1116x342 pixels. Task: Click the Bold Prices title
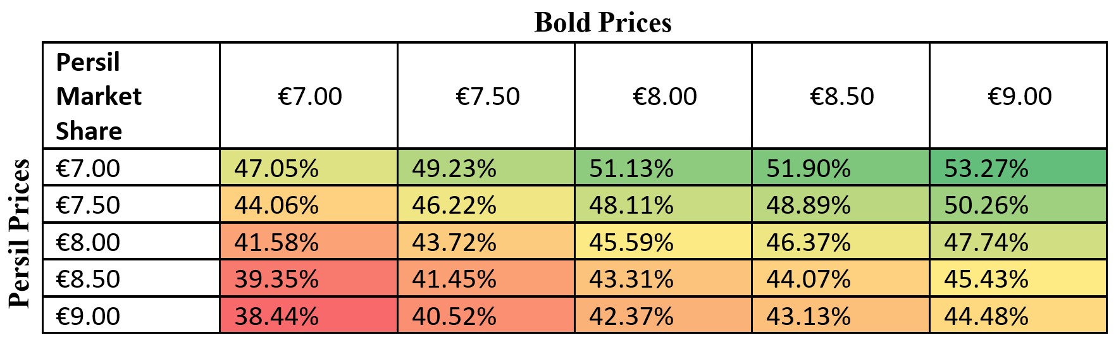tap(602, 23)
